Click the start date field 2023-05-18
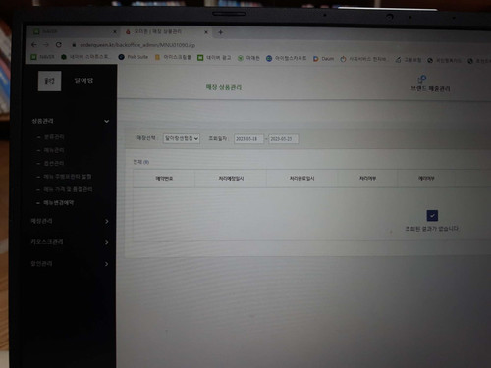Screen dimensions: 491x368 248,139
